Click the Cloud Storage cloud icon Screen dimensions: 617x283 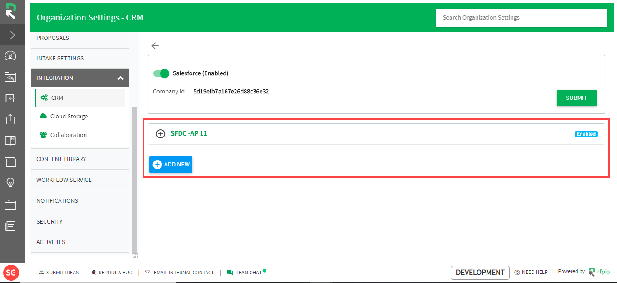pos(44,116)
